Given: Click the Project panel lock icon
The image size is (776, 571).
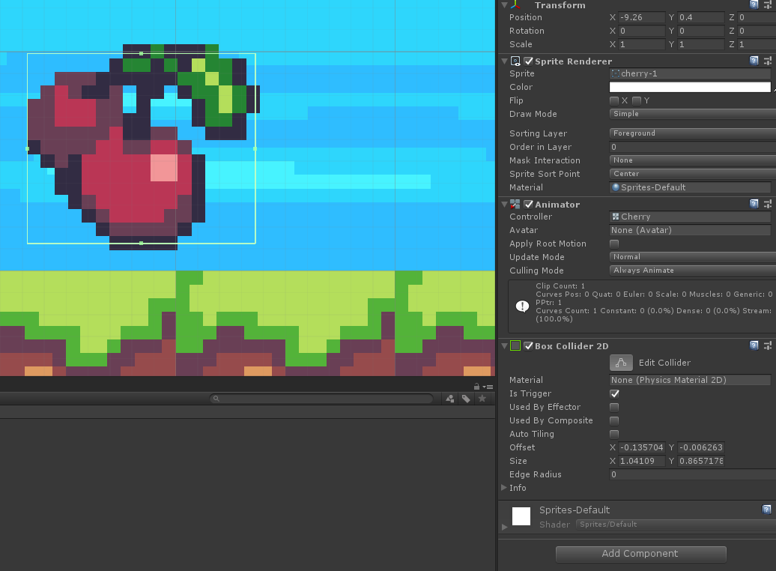Looking at the screenshot, I should [476, 387].
